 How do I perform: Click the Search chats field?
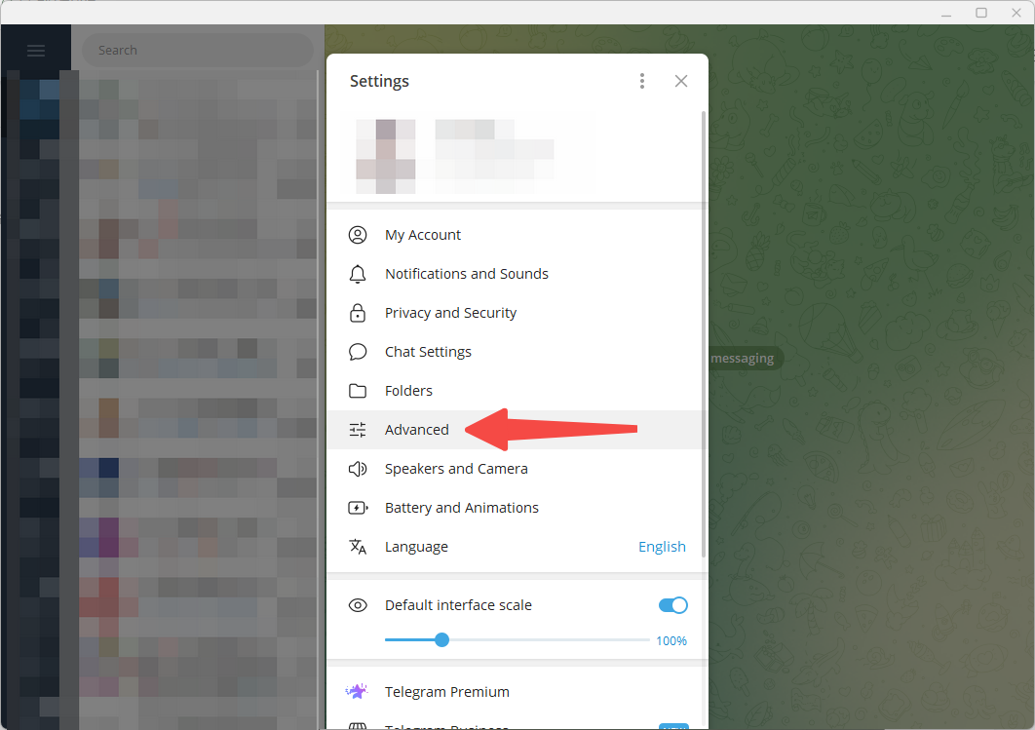[198, 50]
